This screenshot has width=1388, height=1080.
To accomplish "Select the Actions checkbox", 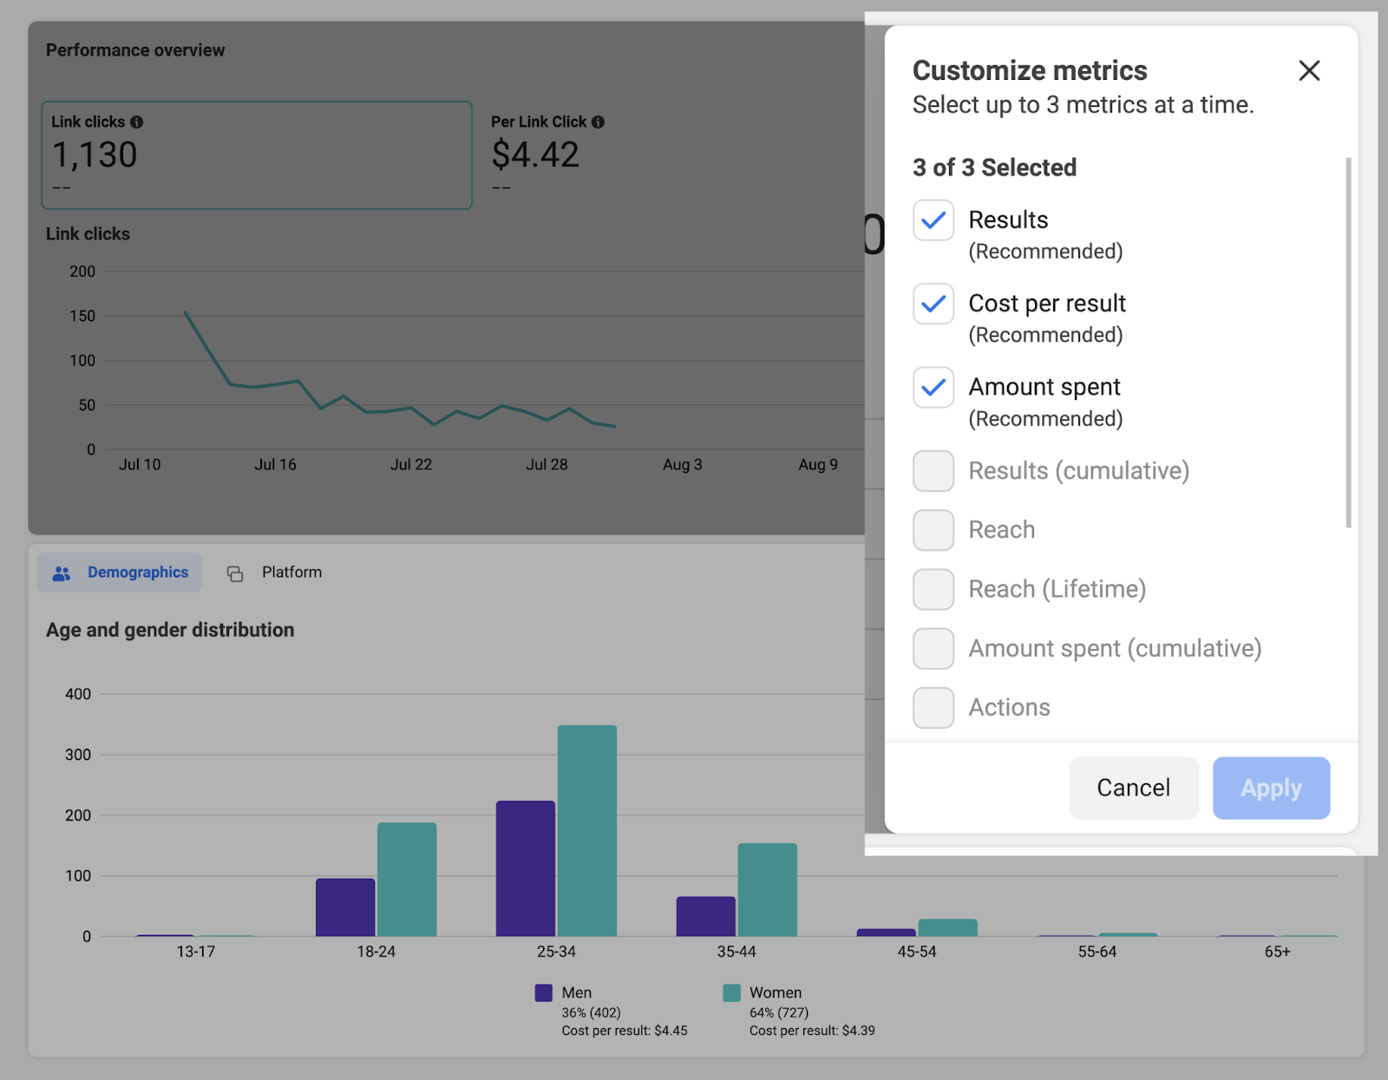I will [933, 707].
